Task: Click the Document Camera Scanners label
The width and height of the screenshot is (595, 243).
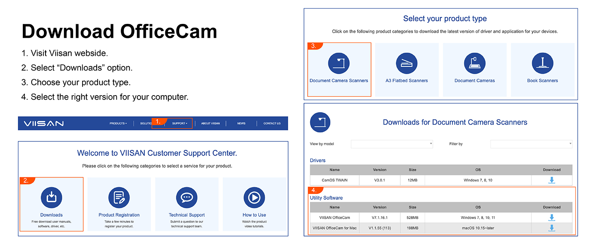Action: [x=339, y=81]
